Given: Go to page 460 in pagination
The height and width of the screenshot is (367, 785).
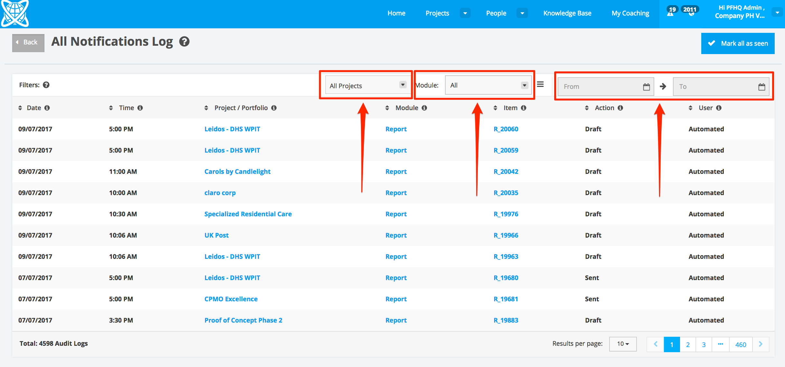Looking at the screenshot, I should [740, 344].
